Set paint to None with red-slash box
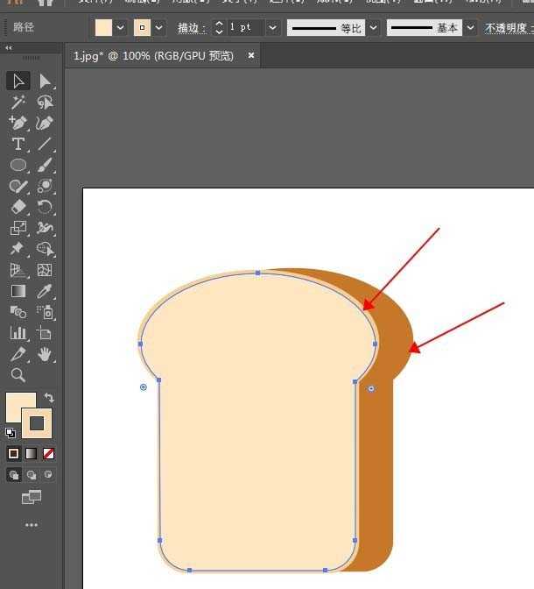The width and height of the screenshot is (534, 589). click(49, 453)
